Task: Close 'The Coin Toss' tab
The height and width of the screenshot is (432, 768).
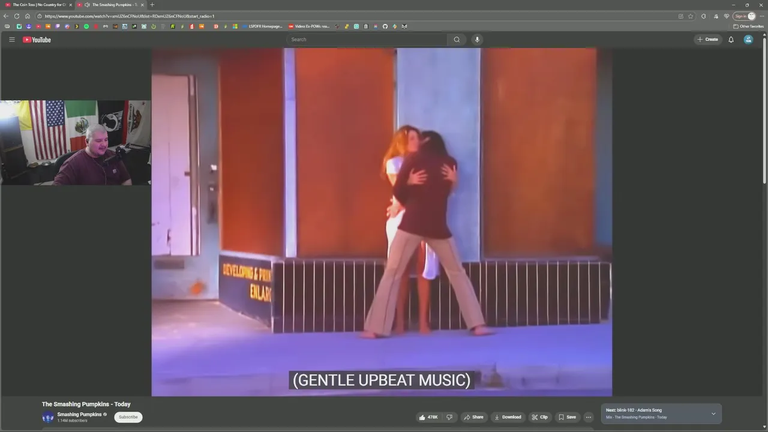Action: [70, 5]
